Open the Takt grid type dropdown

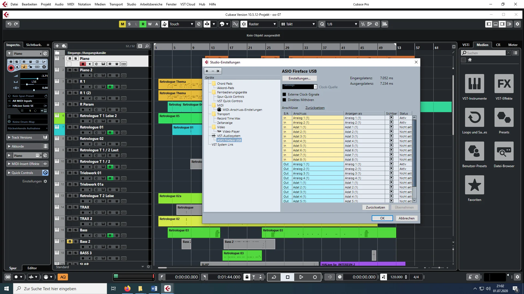pos(298,24)
